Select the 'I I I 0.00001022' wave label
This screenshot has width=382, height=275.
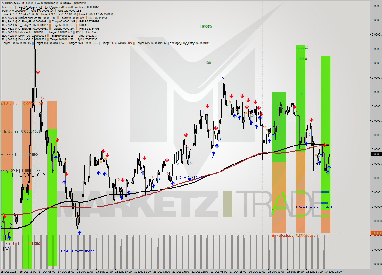pos(29,175)
